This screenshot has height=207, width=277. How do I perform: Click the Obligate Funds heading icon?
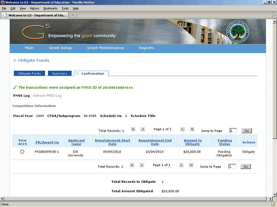[x=15, y=60]
